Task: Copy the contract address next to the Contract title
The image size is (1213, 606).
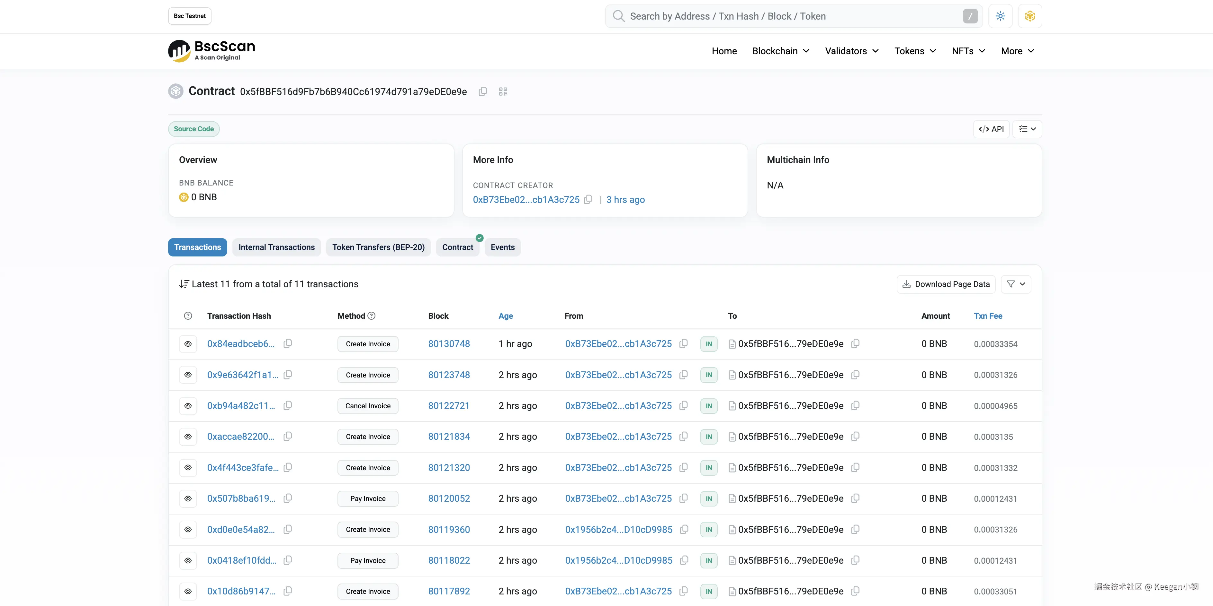Action: point(483,92)
